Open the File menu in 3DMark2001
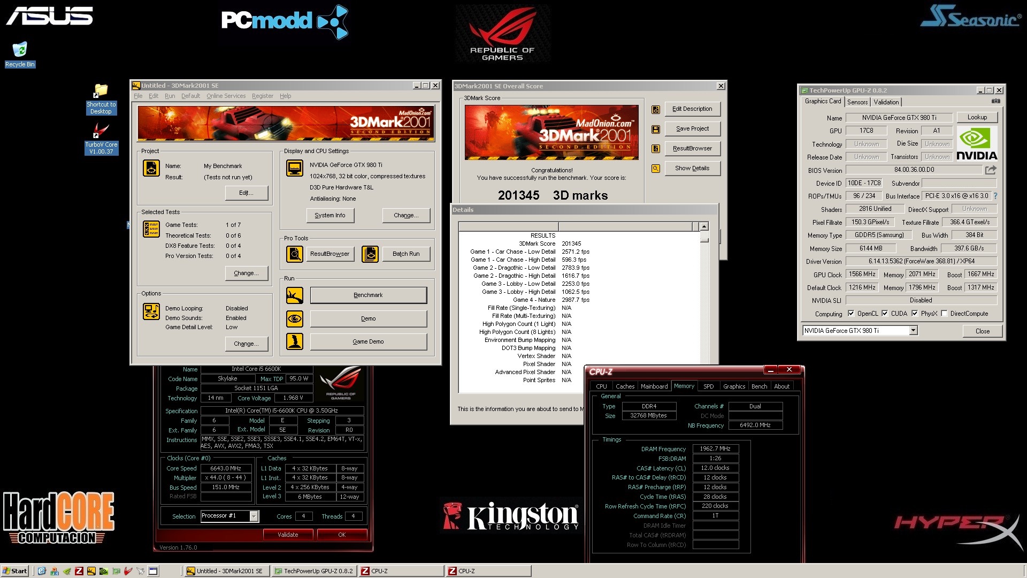 tap(138, 96)
